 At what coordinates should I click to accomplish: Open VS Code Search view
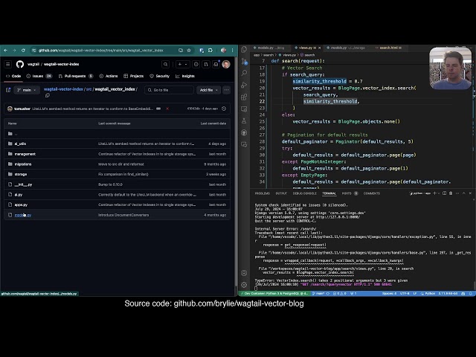244,73
